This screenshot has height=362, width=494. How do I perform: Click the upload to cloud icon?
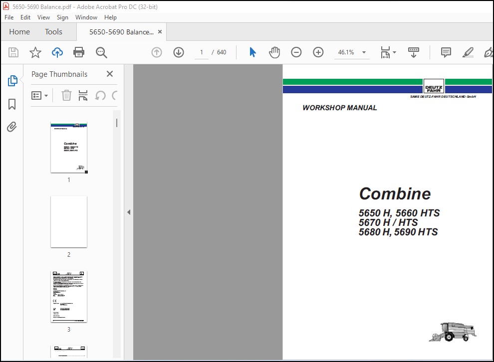(x=57, y=52)
